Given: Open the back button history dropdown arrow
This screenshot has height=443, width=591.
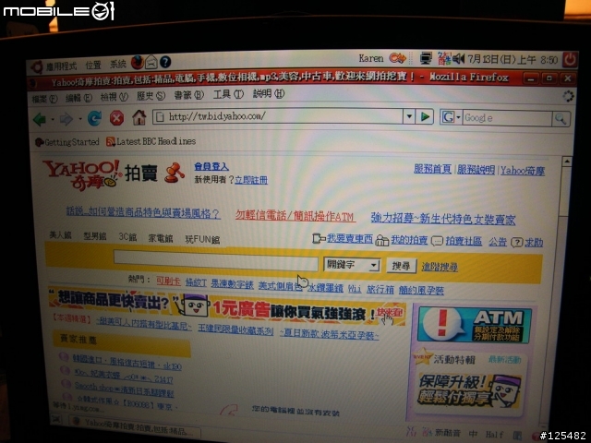Looking at the screenshot, I should coord(53,119).
